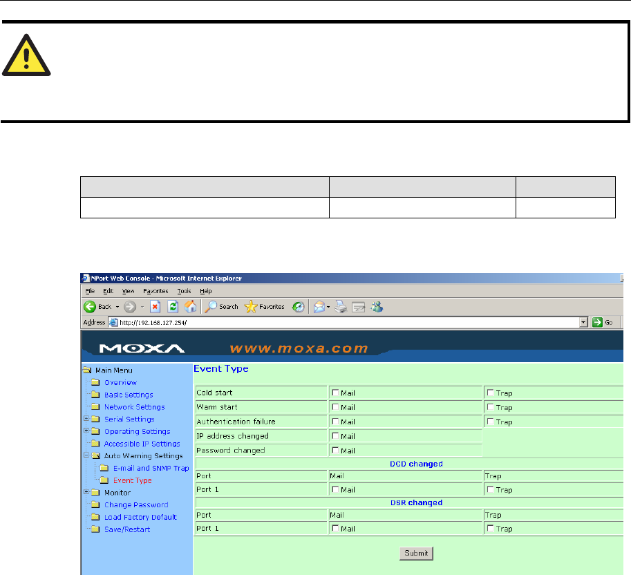Enable Trap for DSR changed Port 1
Screen dimensions: 631x575
click(490, 528)
